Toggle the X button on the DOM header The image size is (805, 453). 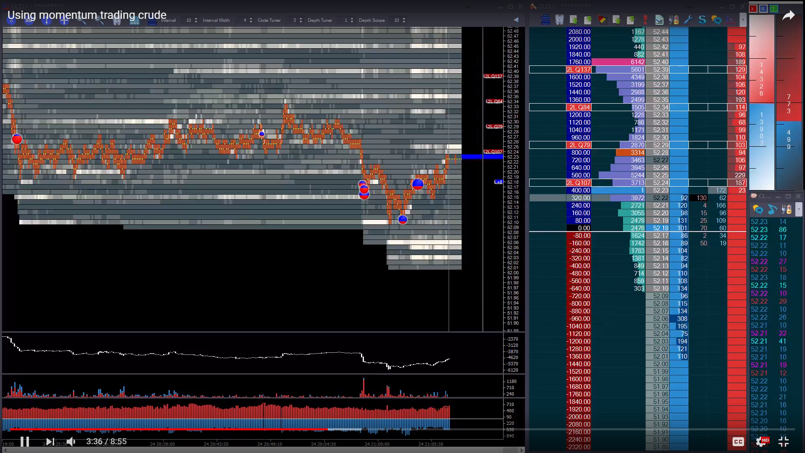(x=753, y=9)
